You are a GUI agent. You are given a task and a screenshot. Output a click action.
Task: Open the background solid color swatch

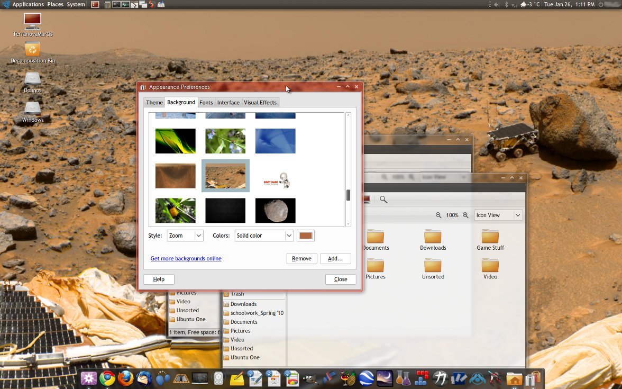coord(306,236)
